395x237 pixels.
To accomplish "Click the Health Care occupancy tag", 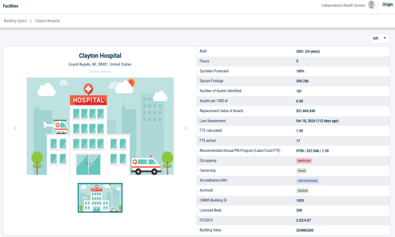I will 304,160.
